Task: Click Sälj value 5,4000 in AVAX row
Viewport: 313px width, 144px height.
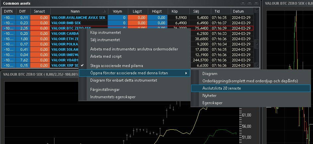Action: point(202,18)
